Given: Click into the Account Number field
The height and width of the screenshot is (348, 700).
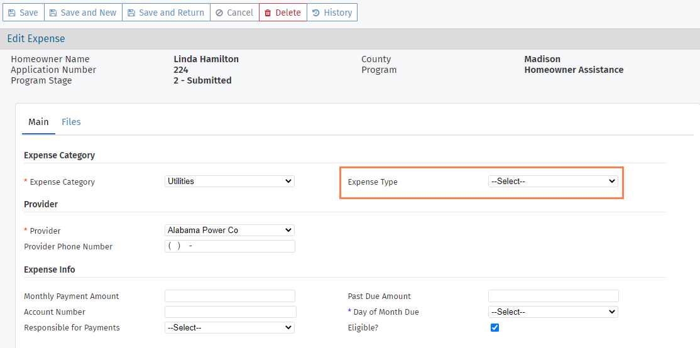Looking at the screenshot, I should [230, 312].
